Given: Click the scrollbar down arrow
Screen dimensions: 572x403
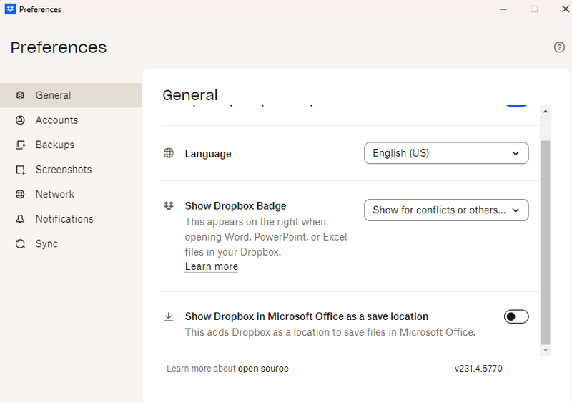Looking at the screenshot, I should [x=546, y=350].
